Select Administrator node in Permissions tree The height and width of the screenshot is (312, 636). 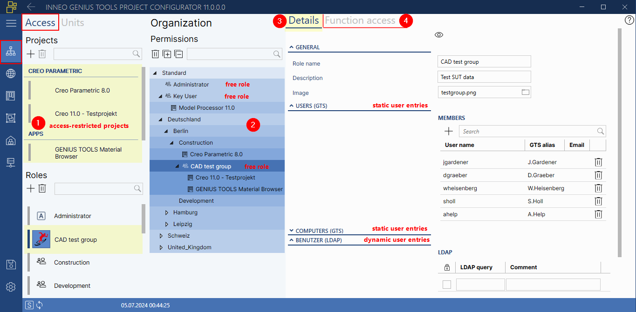tap(191, 85)
